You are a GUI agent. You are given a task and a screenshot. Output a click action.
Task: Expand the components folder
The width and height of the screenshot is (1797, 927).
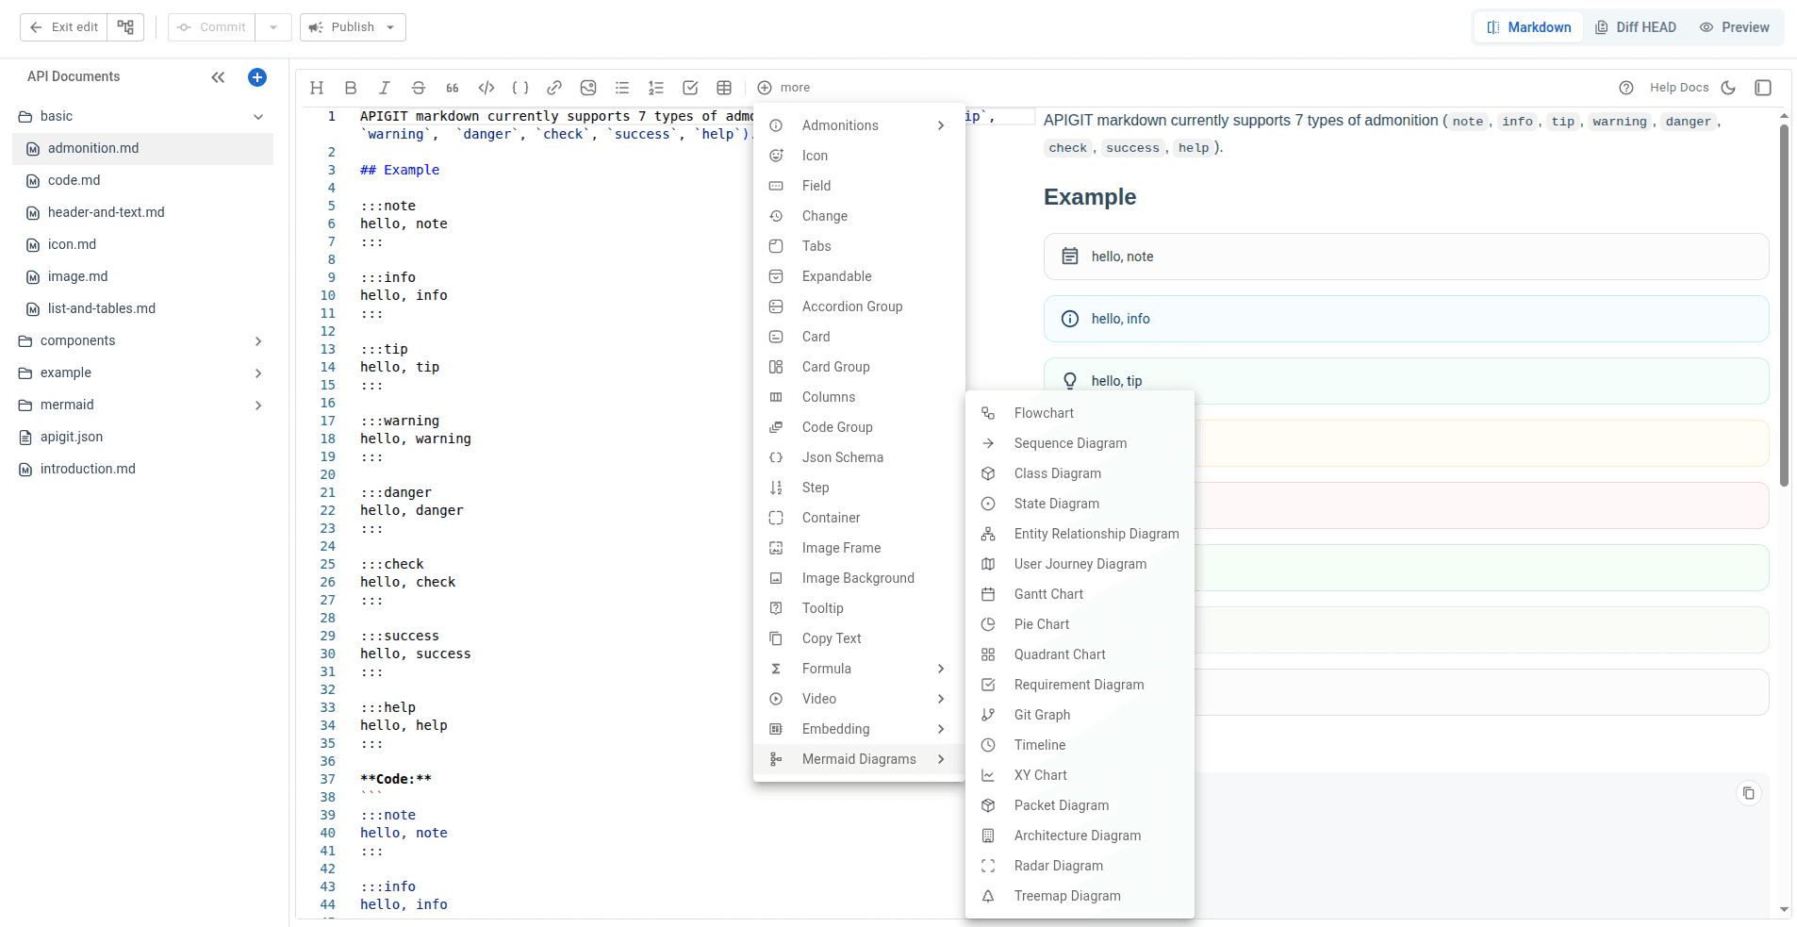258,341
